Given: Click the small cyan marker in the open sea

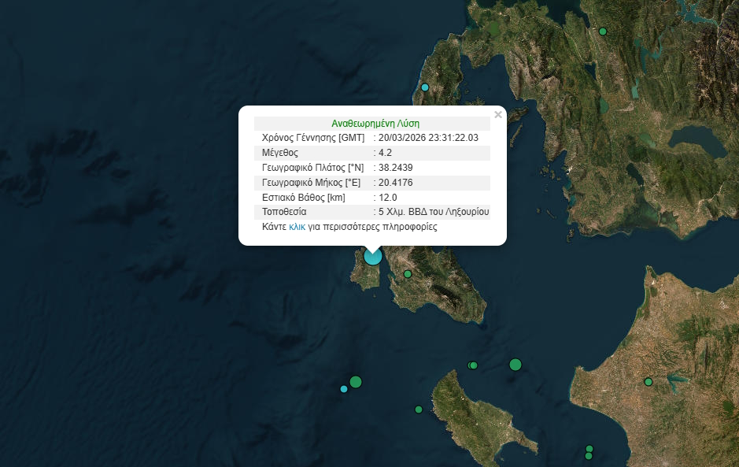Looking at the screenshot, I should [343, 389].
